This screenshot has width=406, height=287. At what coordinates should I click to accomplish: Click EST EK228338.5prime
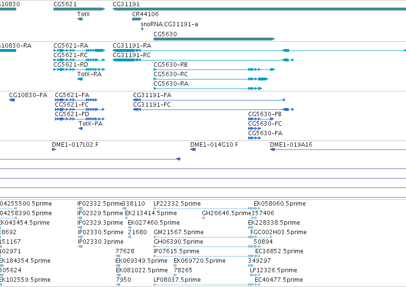click(274, 223)
